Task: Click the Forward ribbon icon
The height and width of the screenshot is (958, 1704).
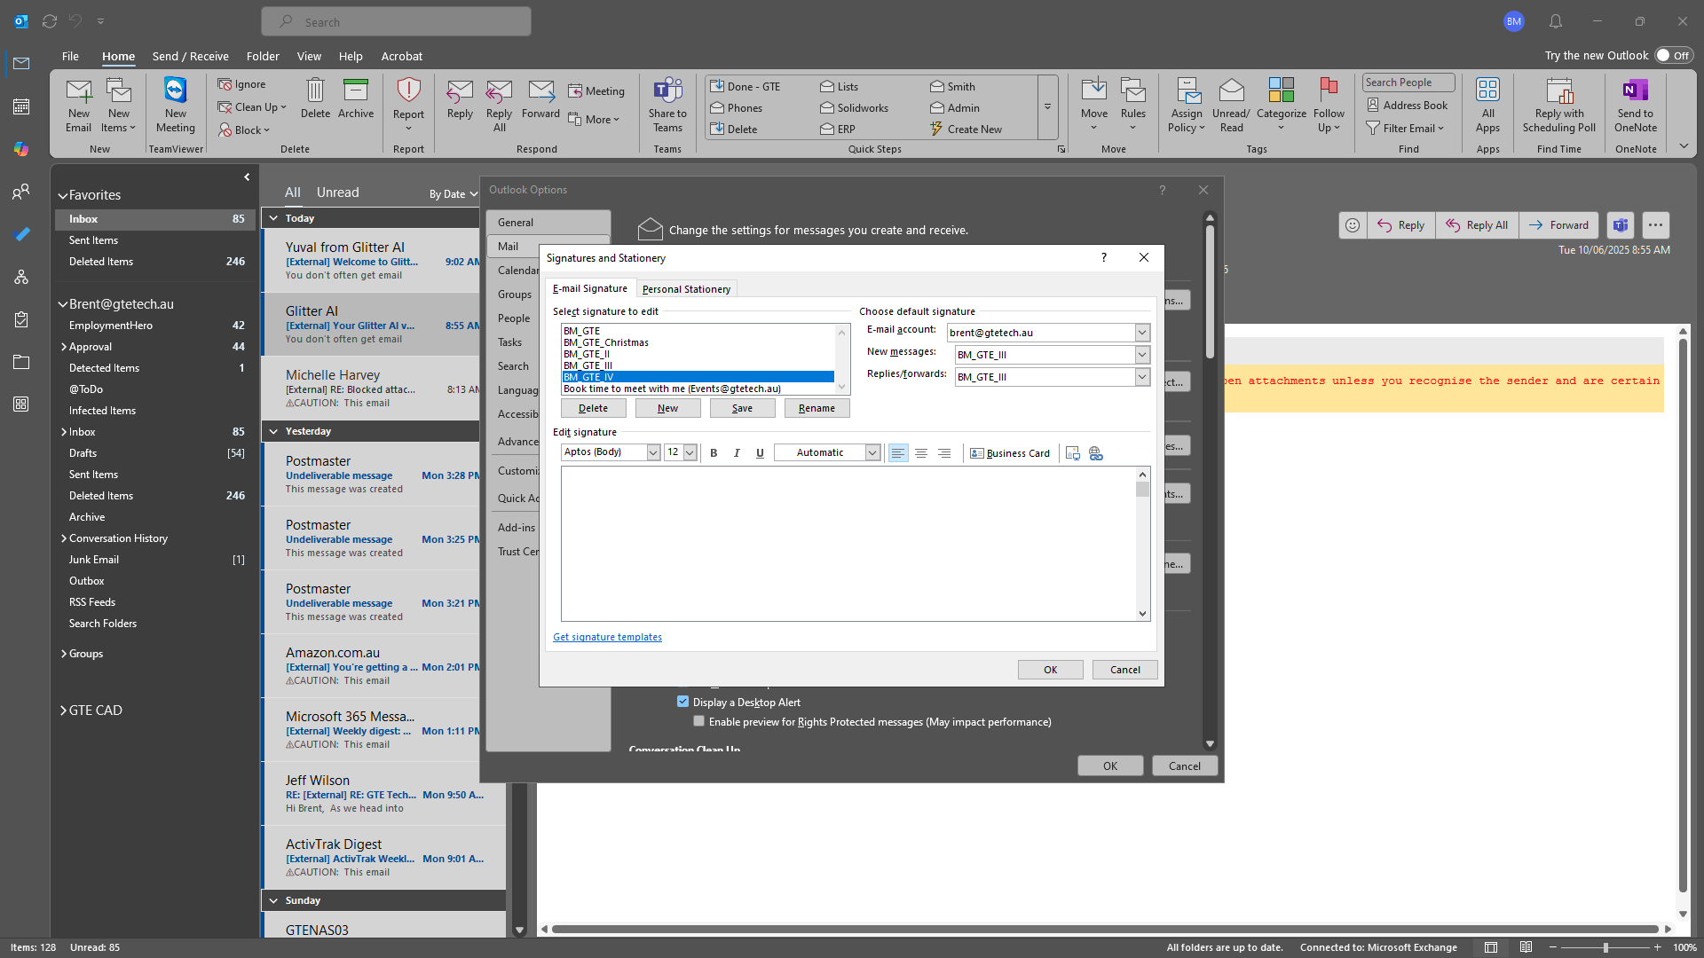Action: click(540, 98)
